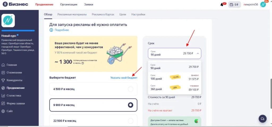Open the notifications bell icon
This screenshot has width=272, height=127.
click(x=222, y=5)
